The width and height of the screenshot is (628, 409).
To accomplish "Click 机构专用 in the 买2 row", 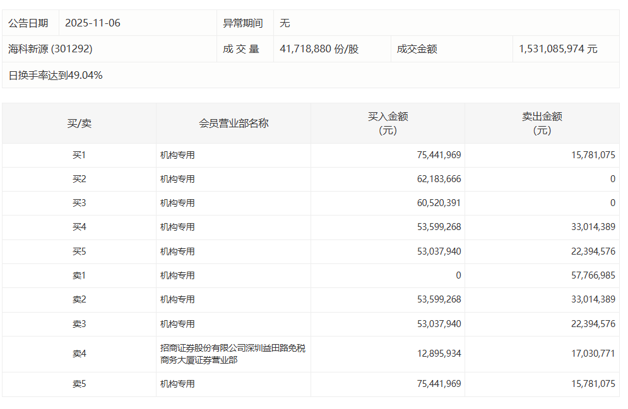I will [x=179, y=180].
